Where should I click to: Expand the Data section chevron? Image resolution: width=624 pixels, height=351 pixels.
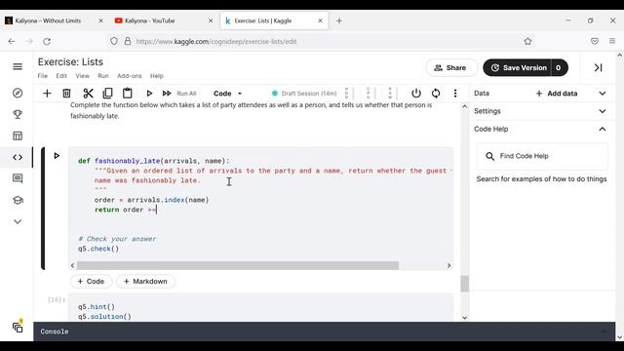[x=603, y=94]
